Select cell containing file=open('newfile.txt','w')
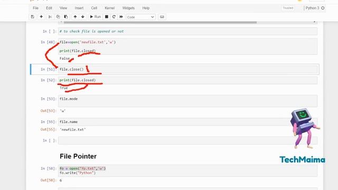Image resolution: width=338 pixels, height=190 pixels. (x=187, y=46)
